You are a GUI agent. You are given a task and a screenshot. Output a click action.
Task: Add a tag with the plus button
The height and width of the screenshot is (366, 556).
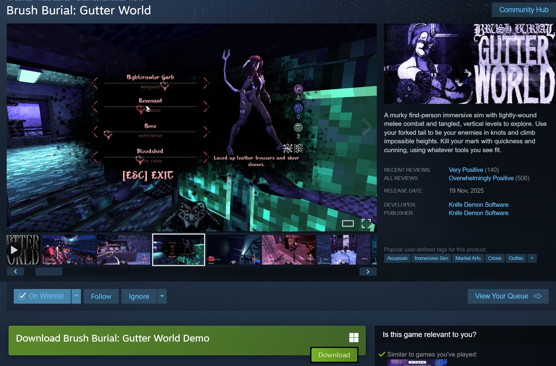tap(532, 258)
